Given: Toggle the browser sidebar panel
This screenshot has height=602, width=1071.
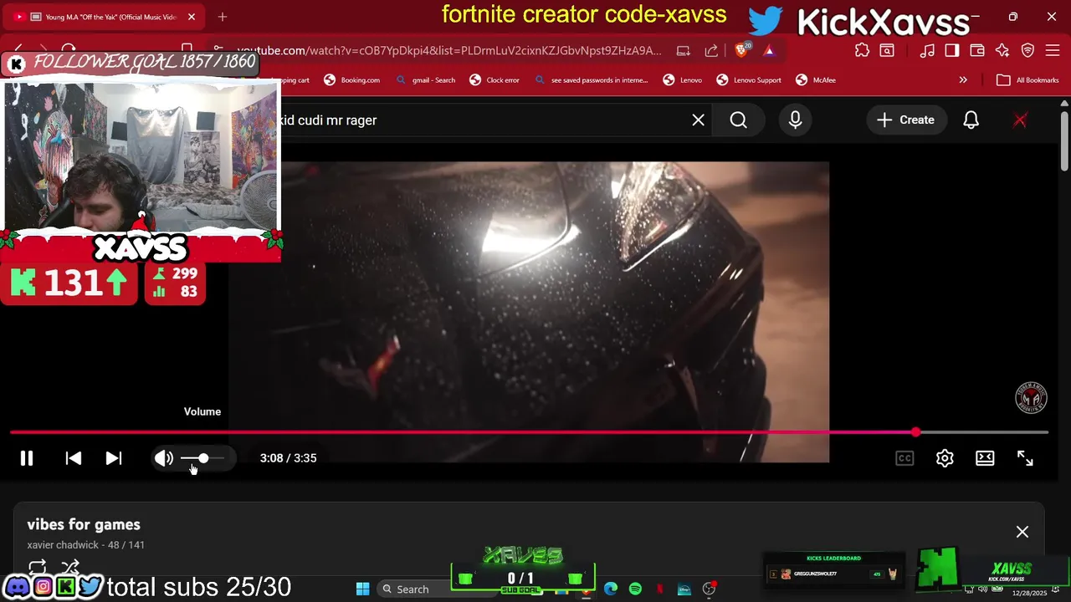Looking at the screenshot, I should (952, 51).
